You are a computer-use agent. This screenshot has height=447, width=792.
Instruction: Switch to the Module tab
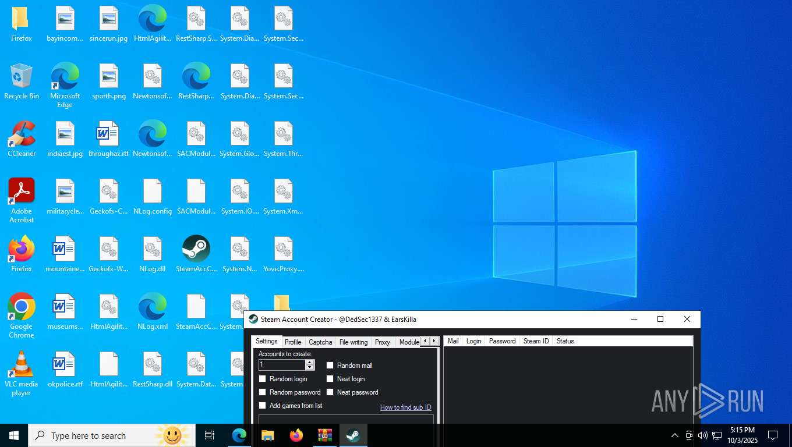[408, 342]
